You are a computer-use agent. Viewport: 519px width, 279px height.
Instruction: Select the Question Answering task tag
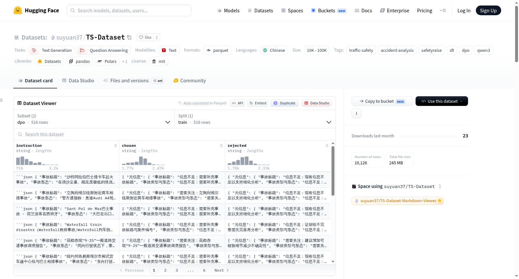(x=104, y=50)
